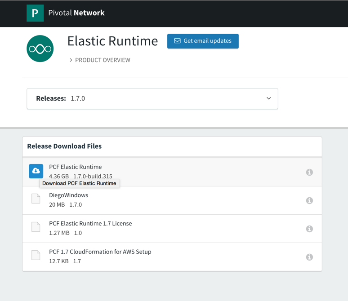Click the Release Download Files header
The image size is (348, 301).
click(64, 146)
